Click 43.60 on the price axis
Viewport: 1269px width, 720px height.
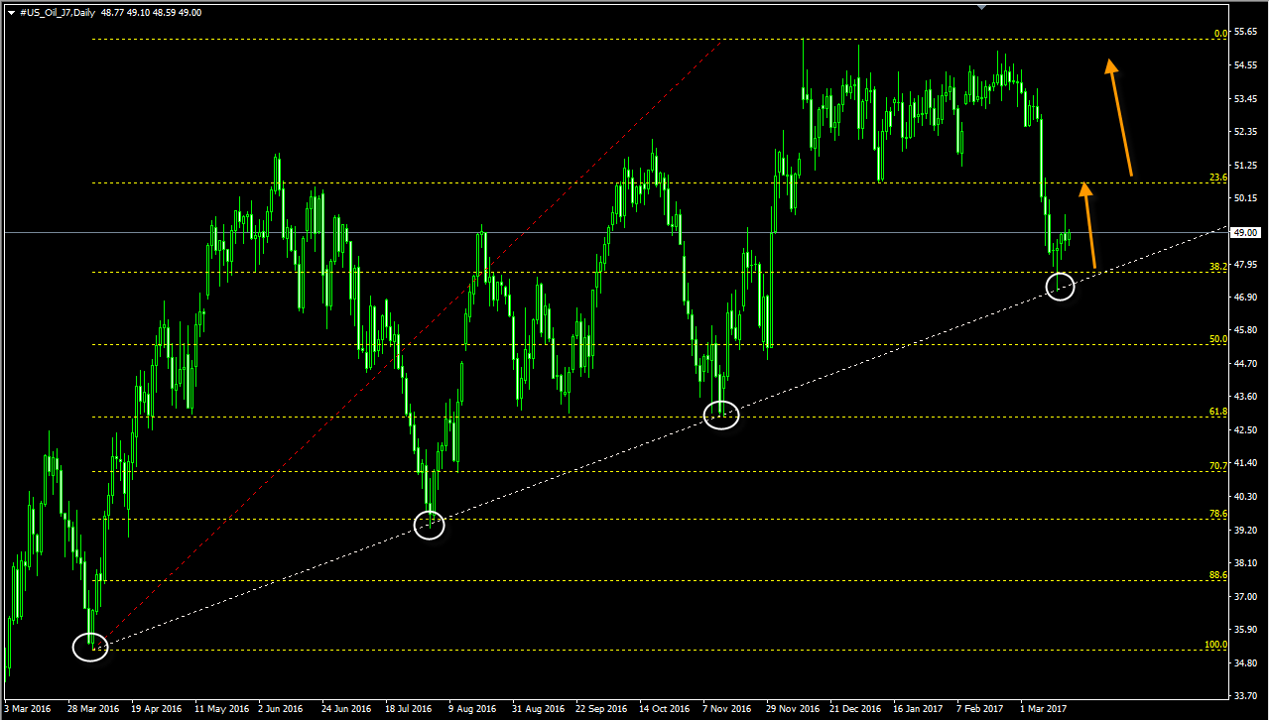pos(1245,397)
